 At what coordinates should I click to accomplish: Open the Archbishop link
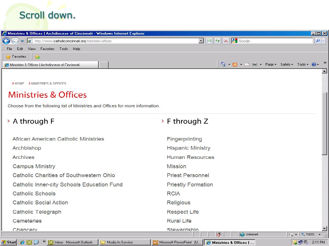pyautogui.click(x=27, y=148)
